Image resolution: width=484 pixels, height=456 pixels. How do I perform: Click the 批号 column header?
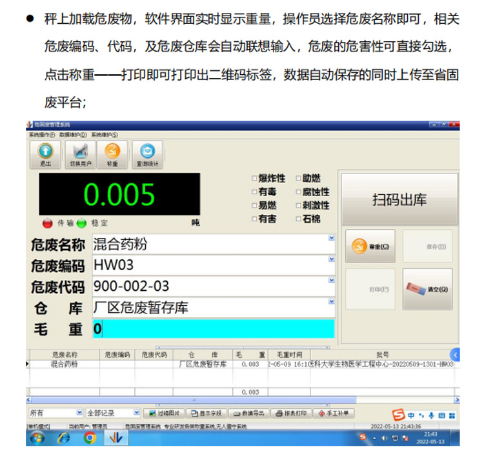pyautogui.click(x=382, y=355)
